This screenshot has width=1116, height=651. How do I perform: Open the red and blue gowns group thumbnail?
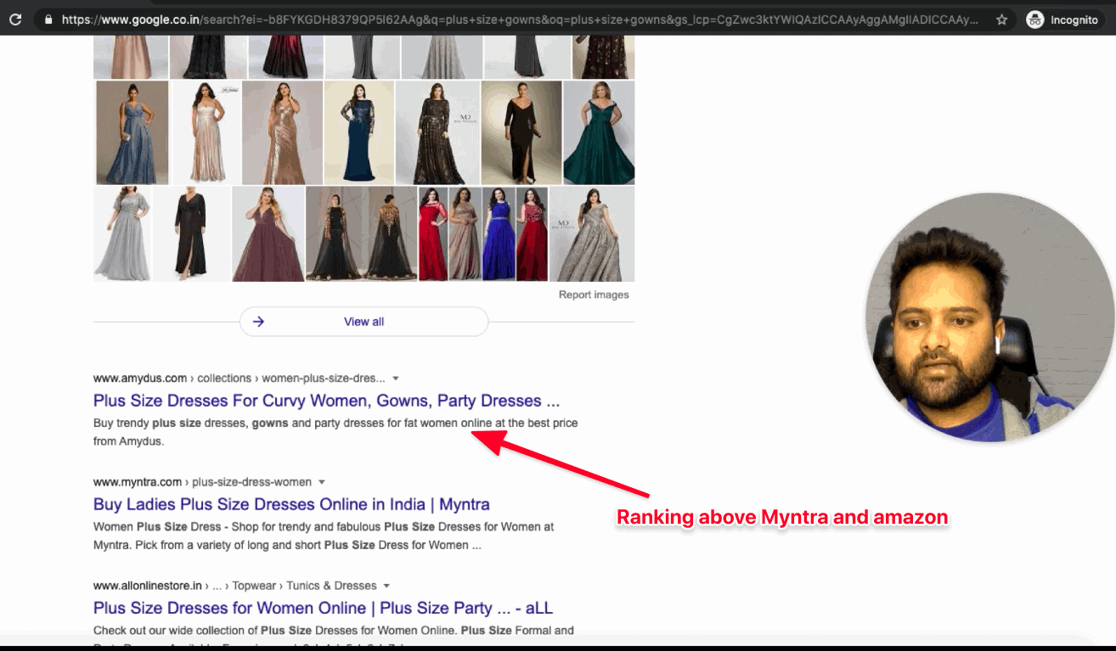(x=482, y=234)
